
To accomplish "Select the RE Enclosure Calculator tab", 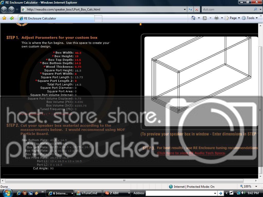I will [x=56, y=18].
